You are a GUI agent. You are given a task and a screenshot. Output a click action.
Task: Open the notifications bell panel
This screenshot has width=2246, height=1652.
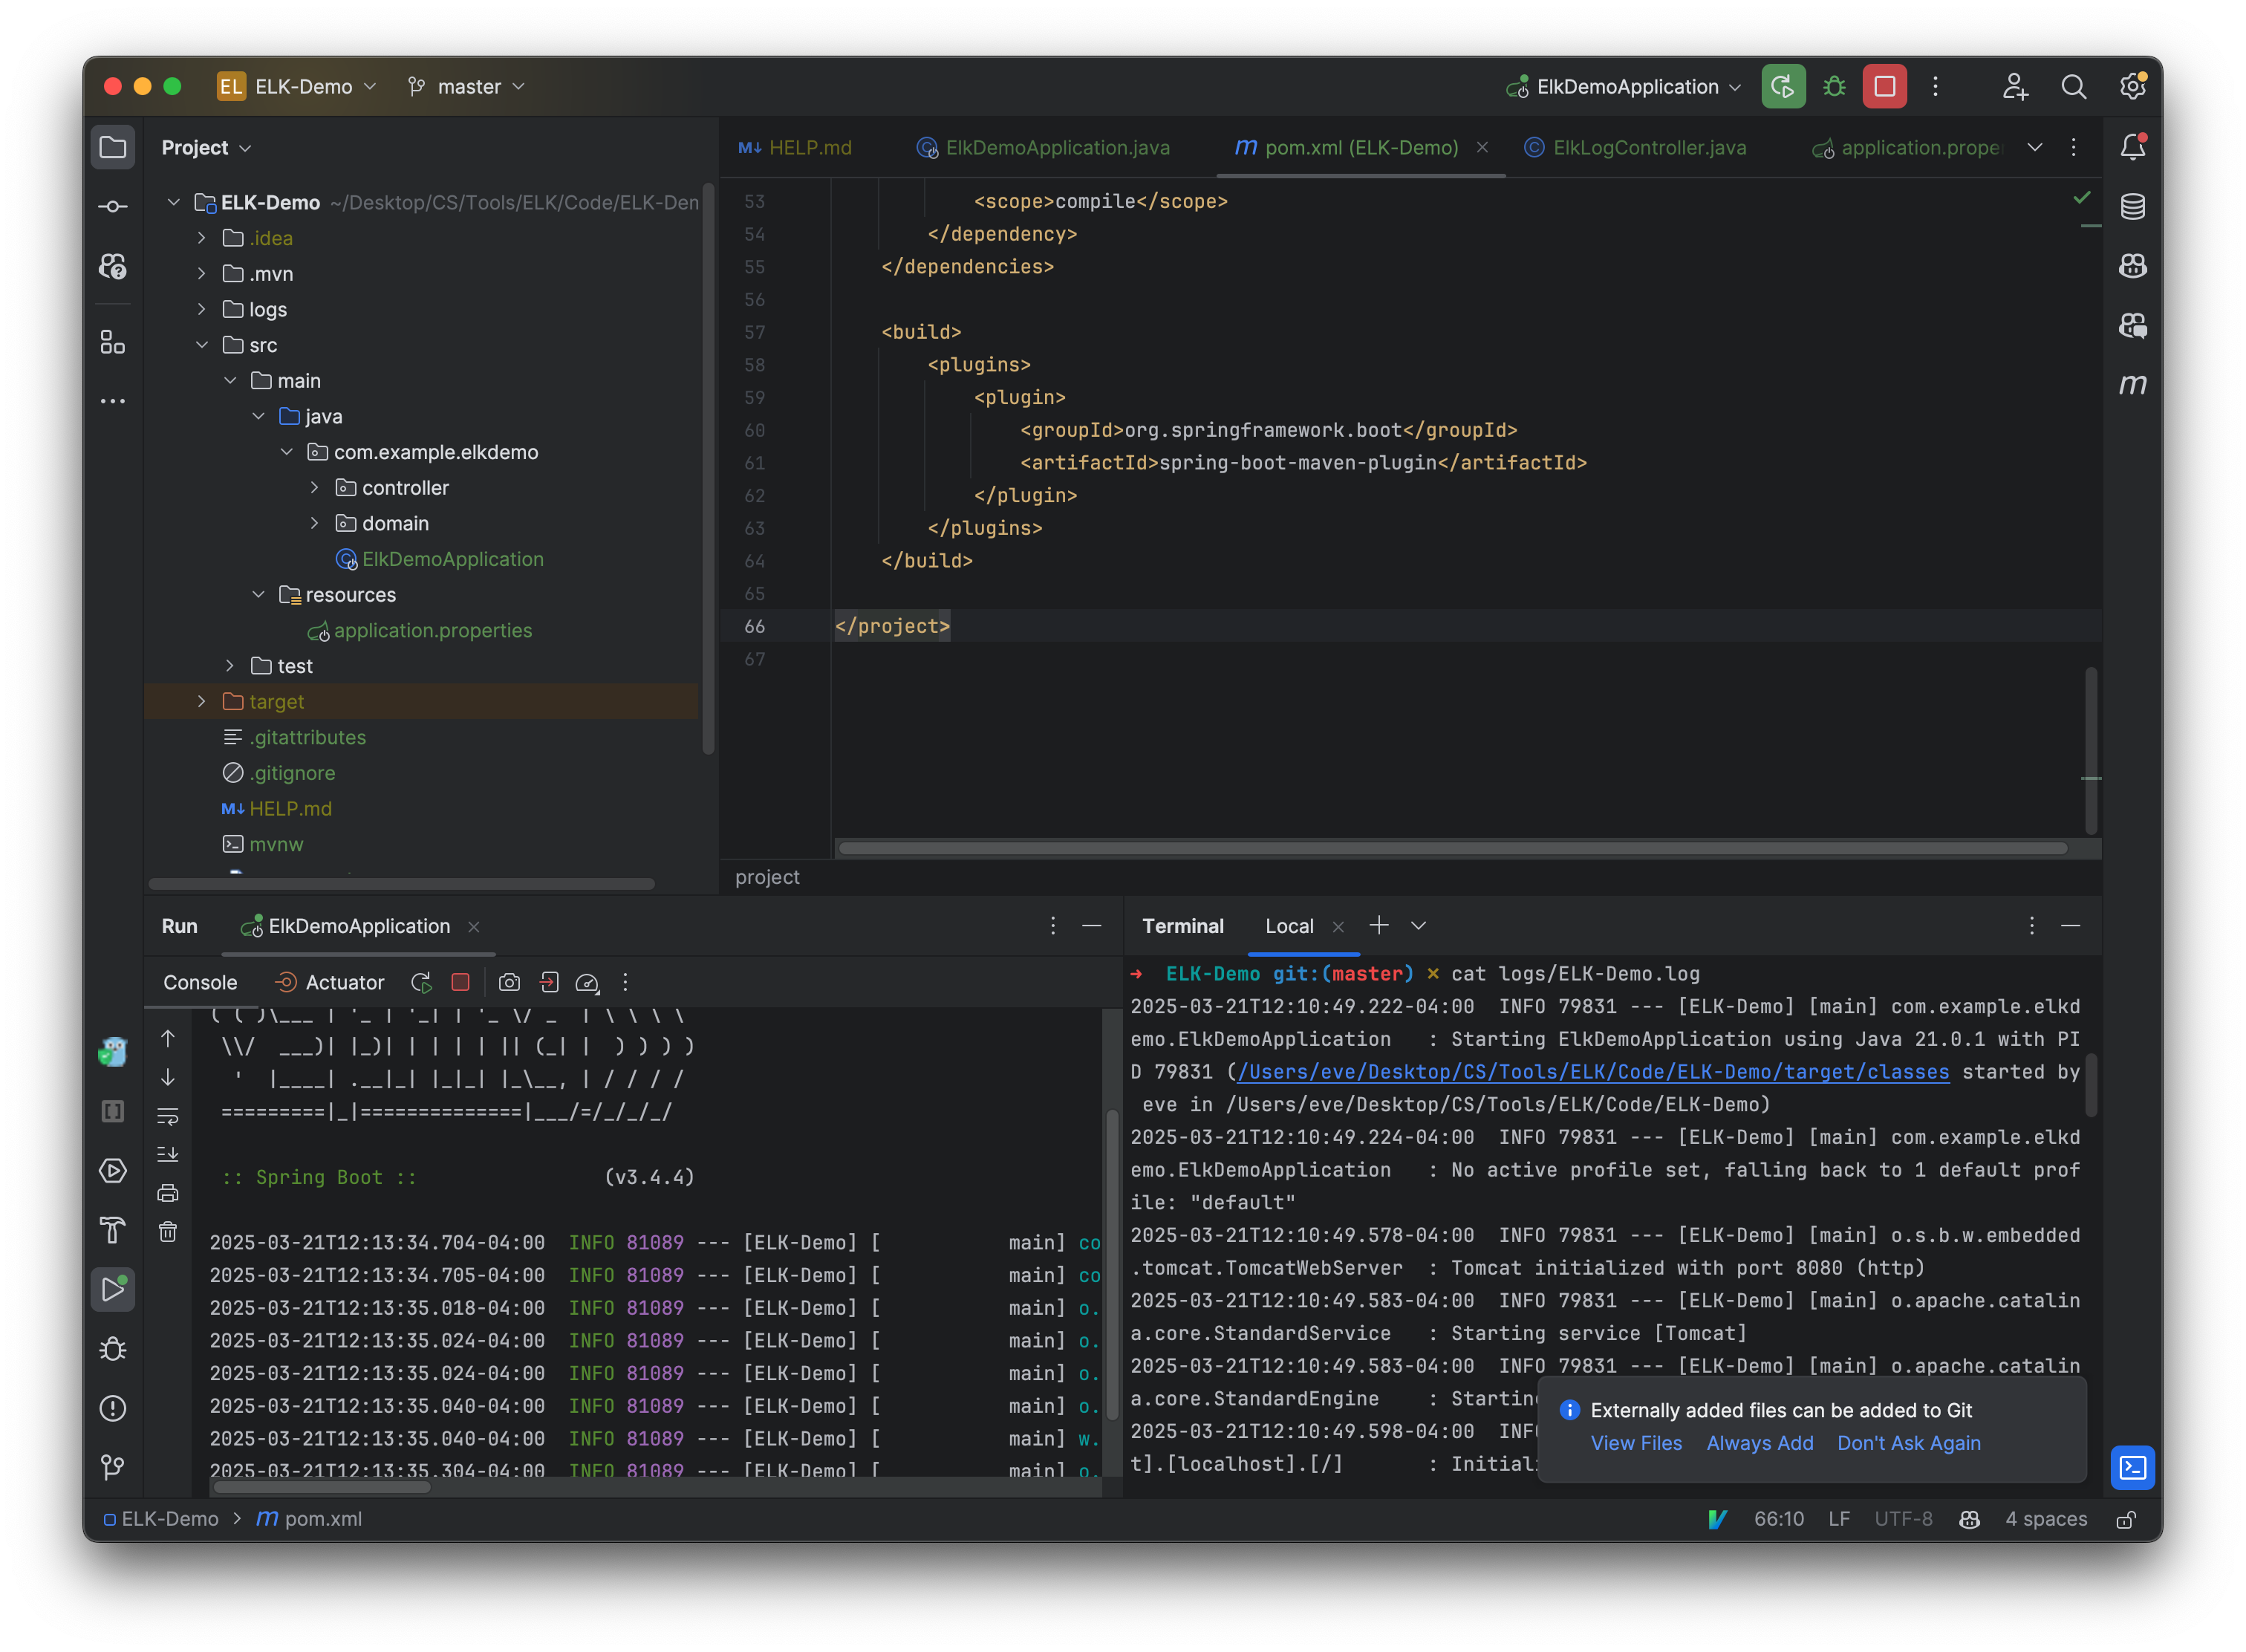[x=2133, y=146]
